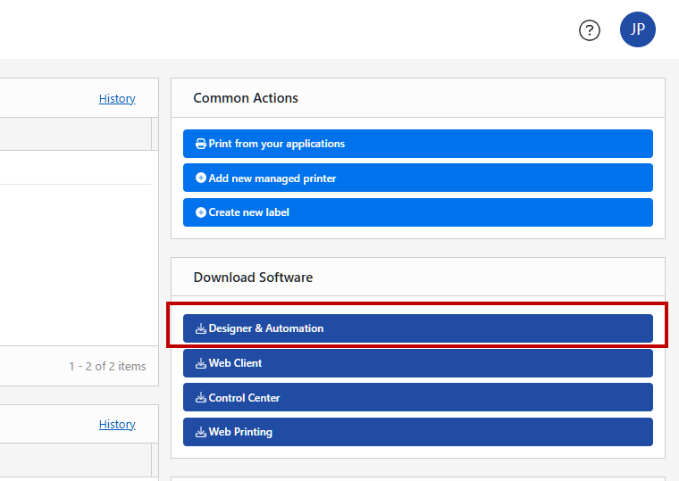Image resolution: width=679 pixels, height=481 pixels.
Task: Download the Web Printing software
Action: (418, 432)
